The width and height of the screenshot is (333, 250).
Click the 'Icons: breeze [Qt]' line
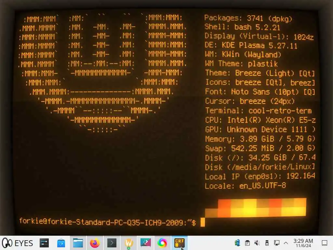click(x=260, y=82)
